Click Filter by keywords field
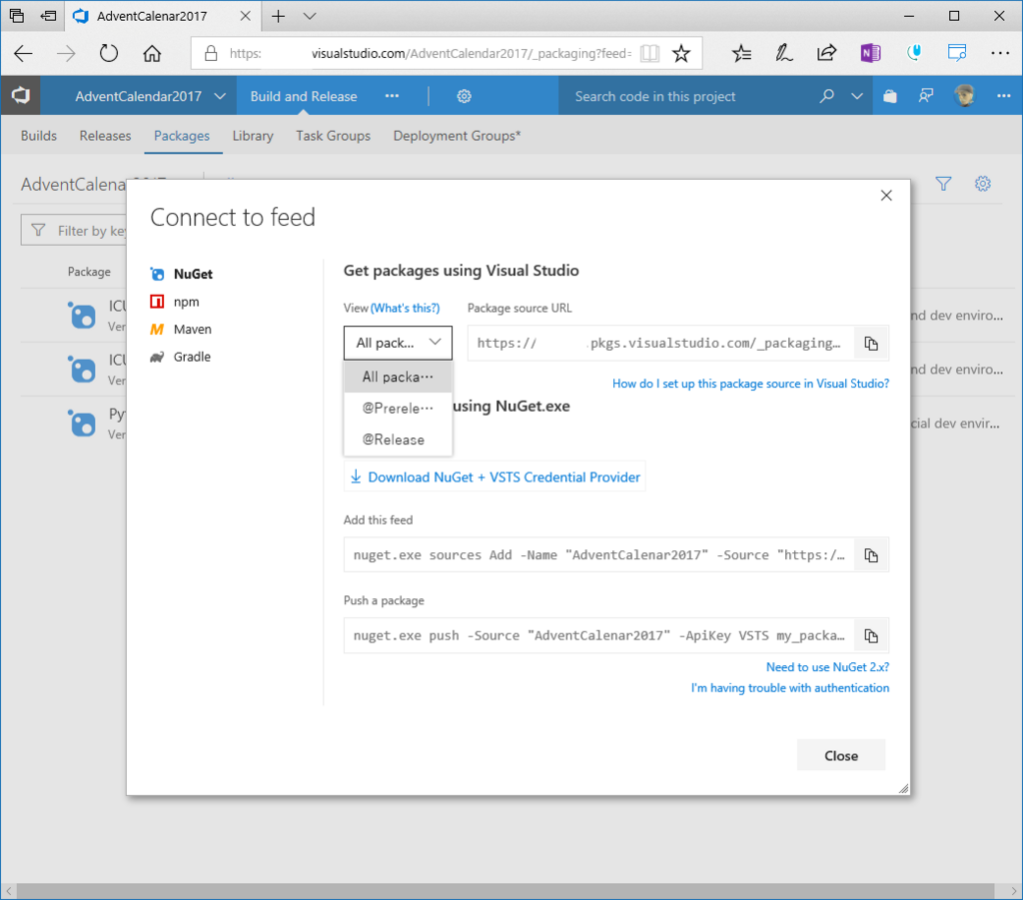The height and width of the screenshot is (900, 1023). (x=74, y=231)
